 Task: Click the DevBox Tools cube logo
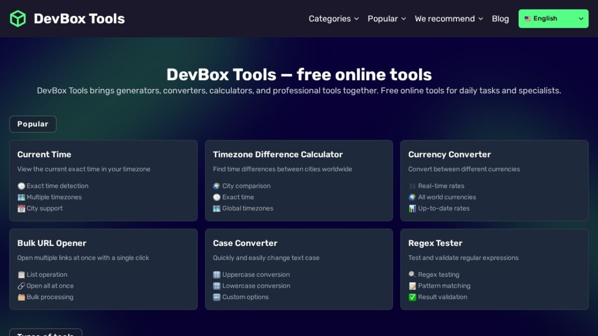(x=17, y=18)
